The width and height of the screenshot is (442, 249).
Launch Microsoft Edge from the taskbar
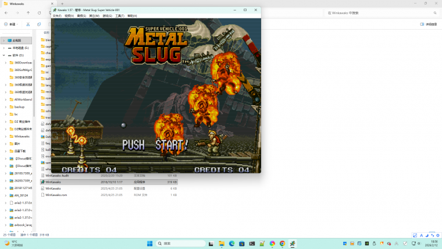[231, 243]
